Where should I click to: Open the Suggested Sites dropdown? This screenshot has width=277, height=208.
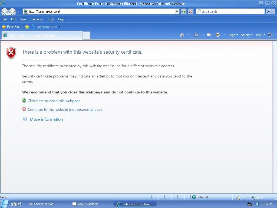46,27
